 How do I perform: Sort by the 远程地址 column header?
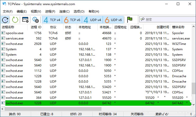120,27
